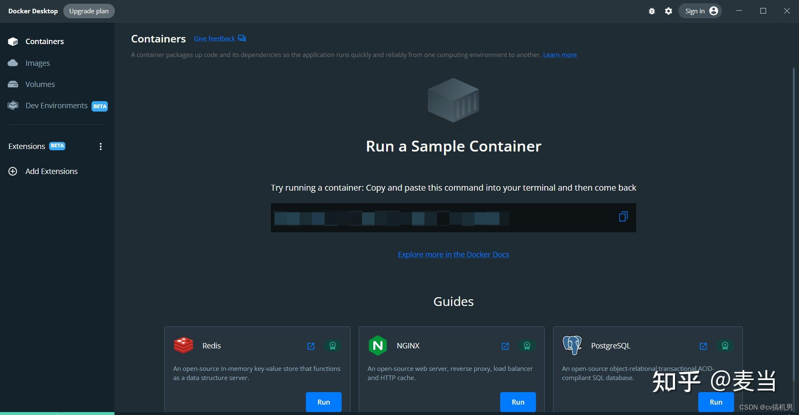Open the external link icon on Redis card

click(x=311, y=346)
